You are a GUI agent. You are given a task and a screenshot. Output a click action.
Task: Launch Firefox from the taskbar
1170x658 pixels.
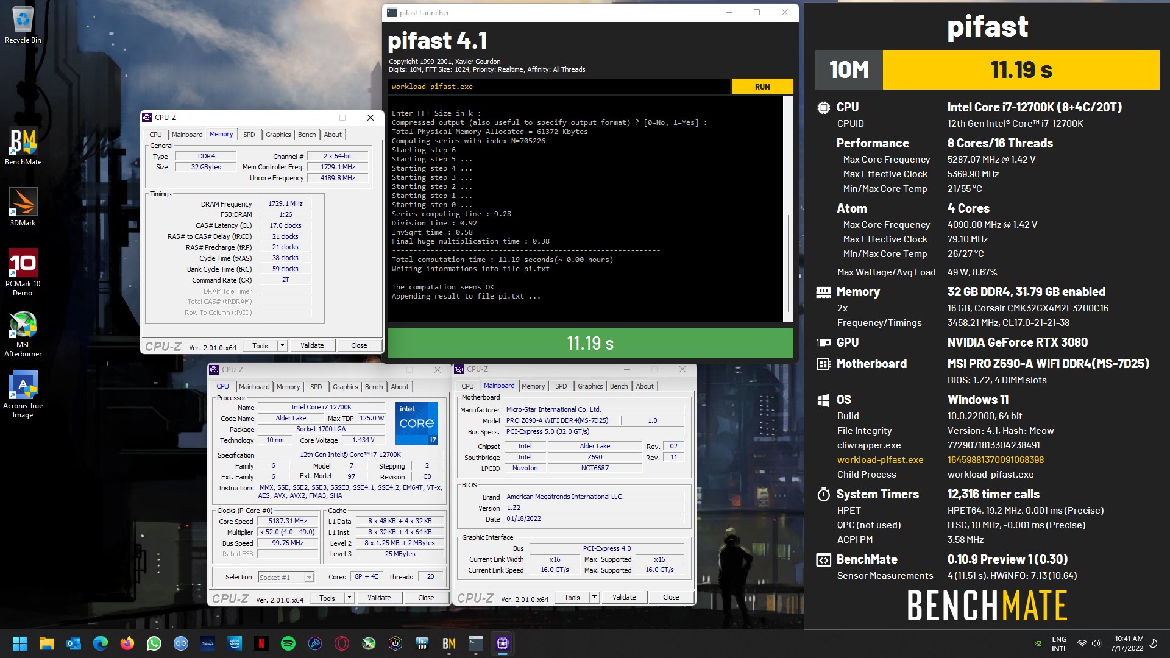127,643
